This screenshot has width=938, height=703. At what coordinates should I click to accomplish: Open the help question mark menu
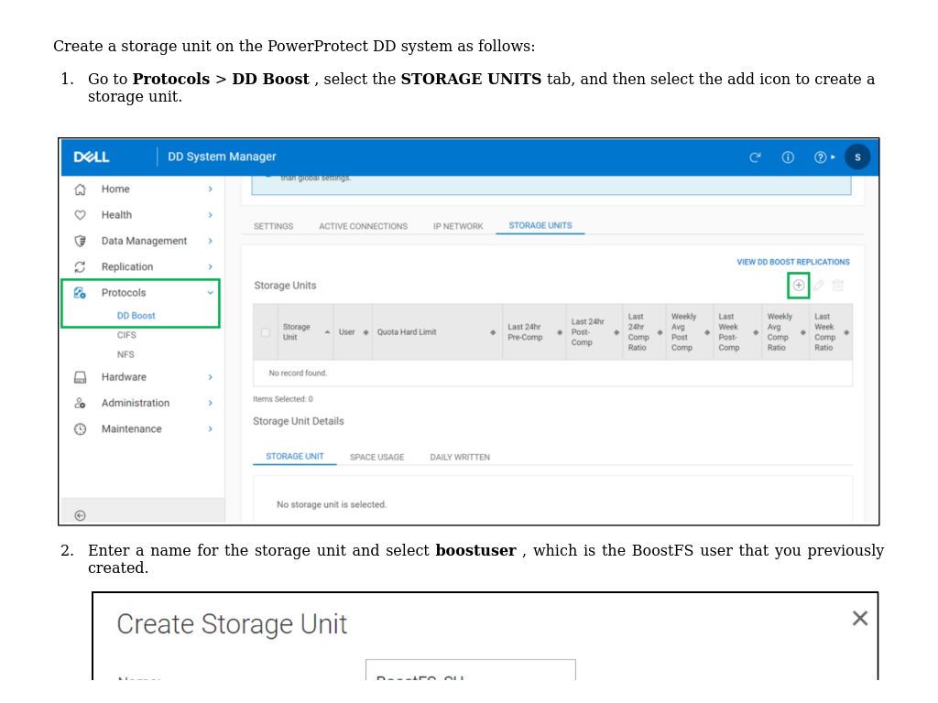tap(823, 157)
